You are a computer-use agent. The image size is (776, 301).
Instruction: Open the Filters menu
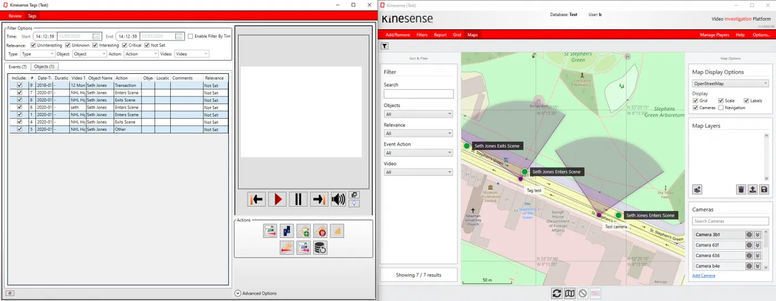click(422, 34)
